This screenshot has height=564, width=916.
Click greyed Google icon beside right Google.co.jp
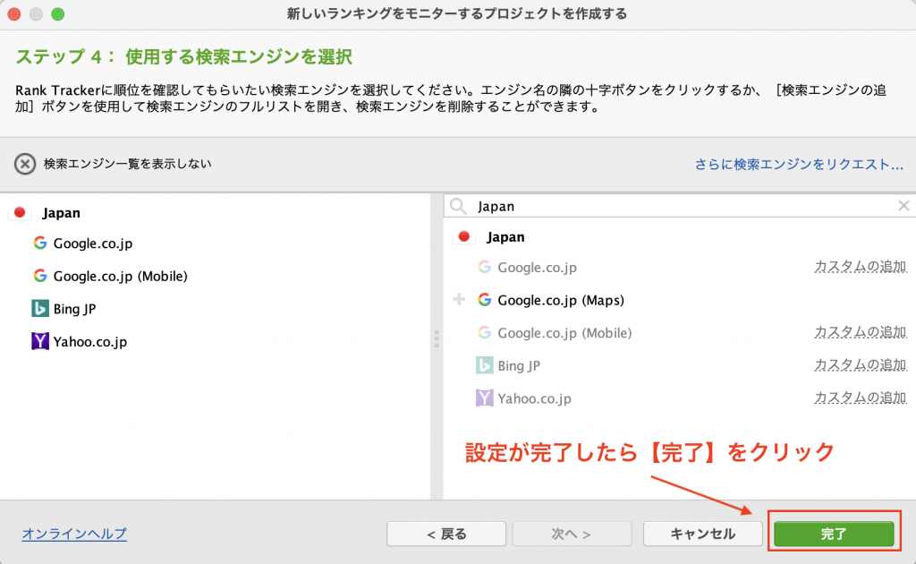pyautogui.click(x=484, y=267)
